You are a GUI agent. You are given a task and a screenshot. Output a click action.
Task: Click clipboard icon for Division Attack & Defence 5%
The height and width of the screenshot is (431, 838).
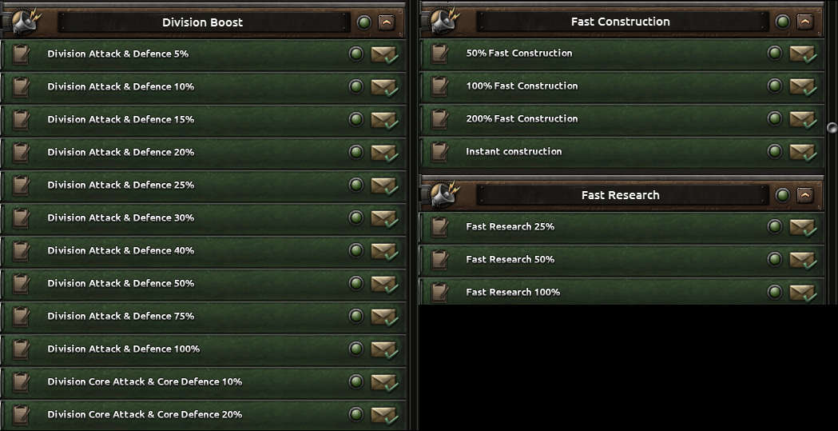(22, 54)
